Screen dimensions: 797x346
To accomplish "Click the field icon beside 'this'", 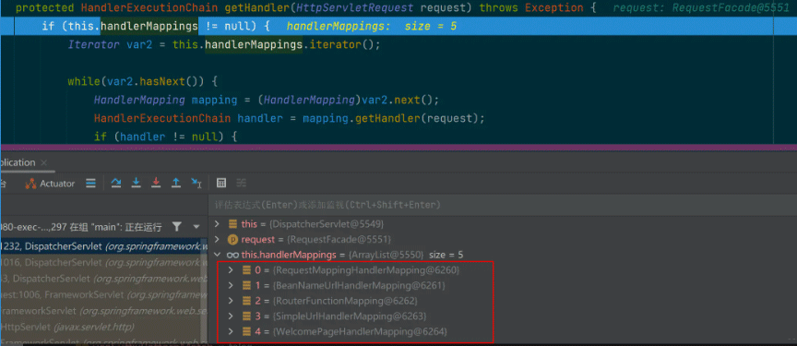I will coord(232,223).
